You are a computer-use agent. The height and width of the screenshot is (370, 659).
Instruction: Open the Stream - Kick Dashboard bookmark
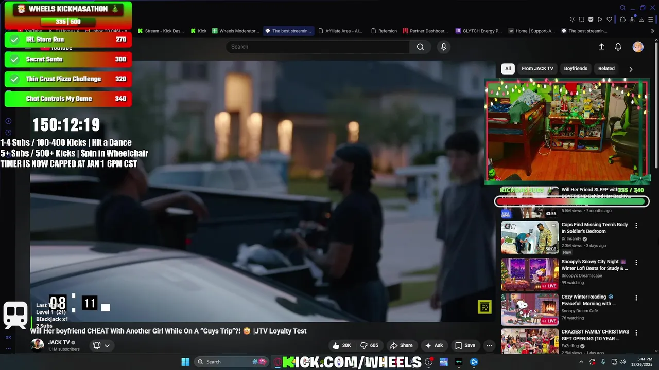click(x=161, y=31)
